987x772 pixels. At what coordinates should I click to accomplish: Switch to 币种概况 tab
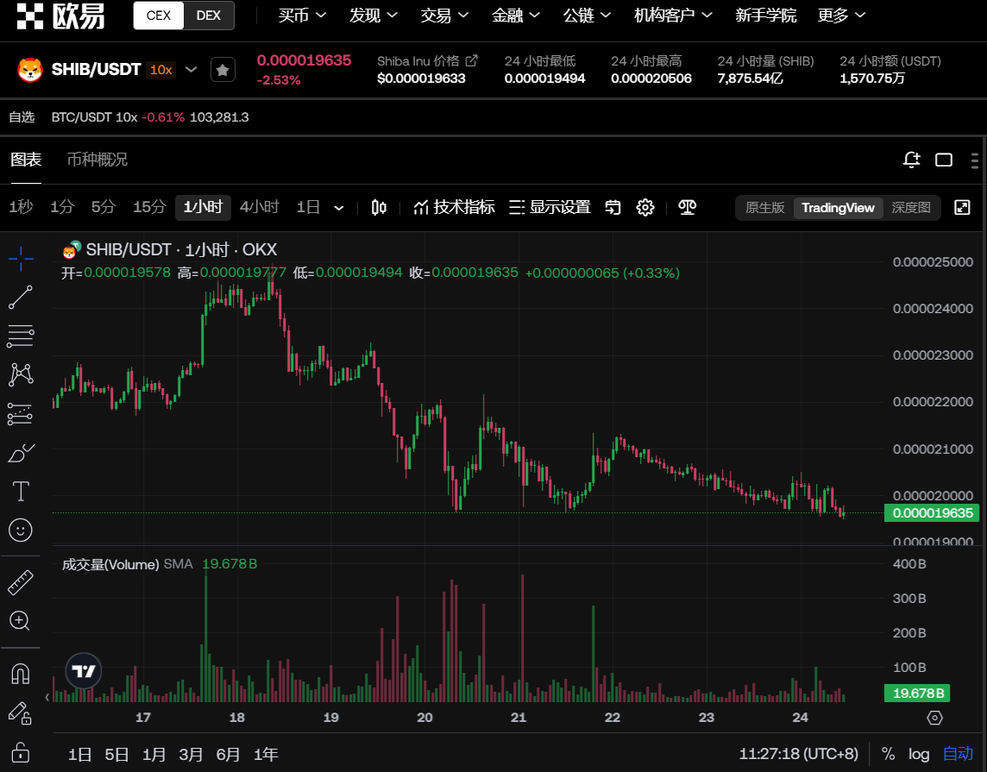coord(97,160)
